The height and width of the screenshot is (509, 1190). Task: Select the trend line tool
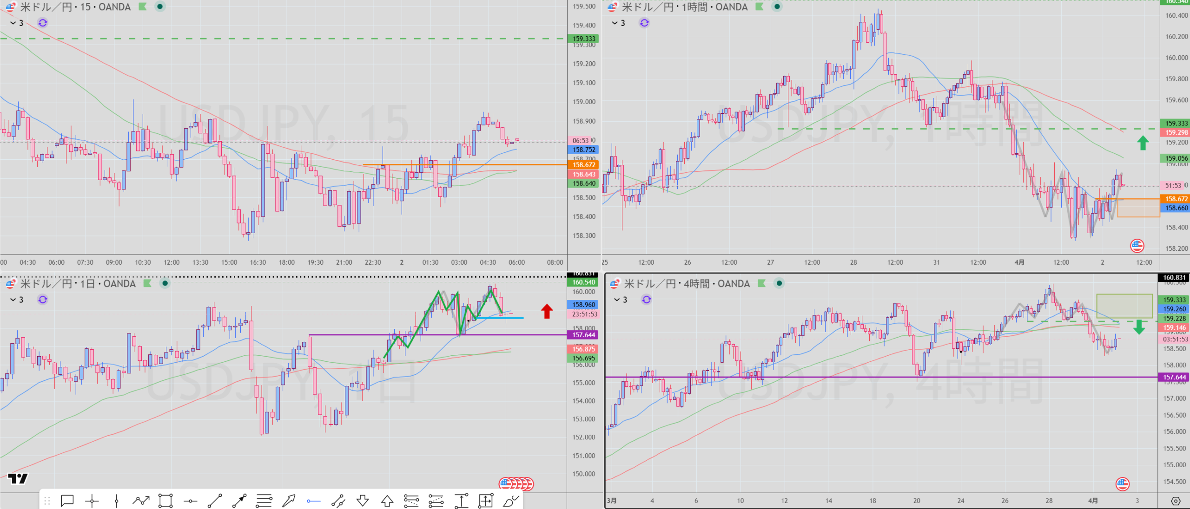pyautogui.click(x=215, y=501)
